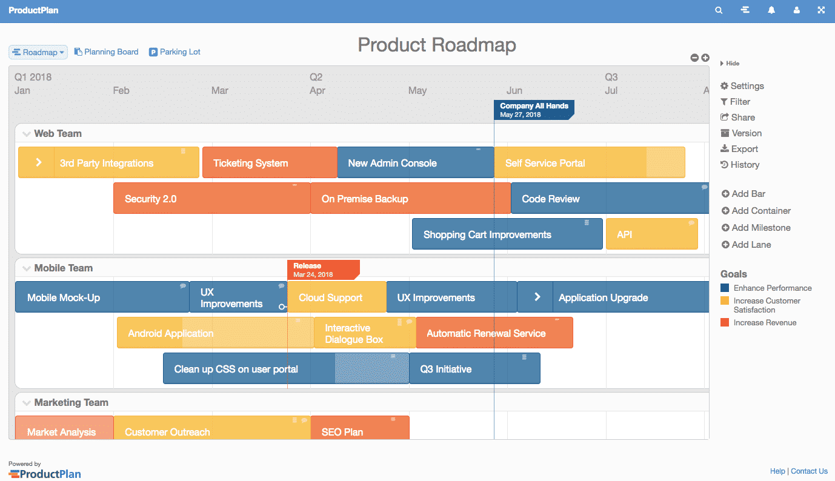Collapse the Marketing Team lane

[x=25, y=402]
